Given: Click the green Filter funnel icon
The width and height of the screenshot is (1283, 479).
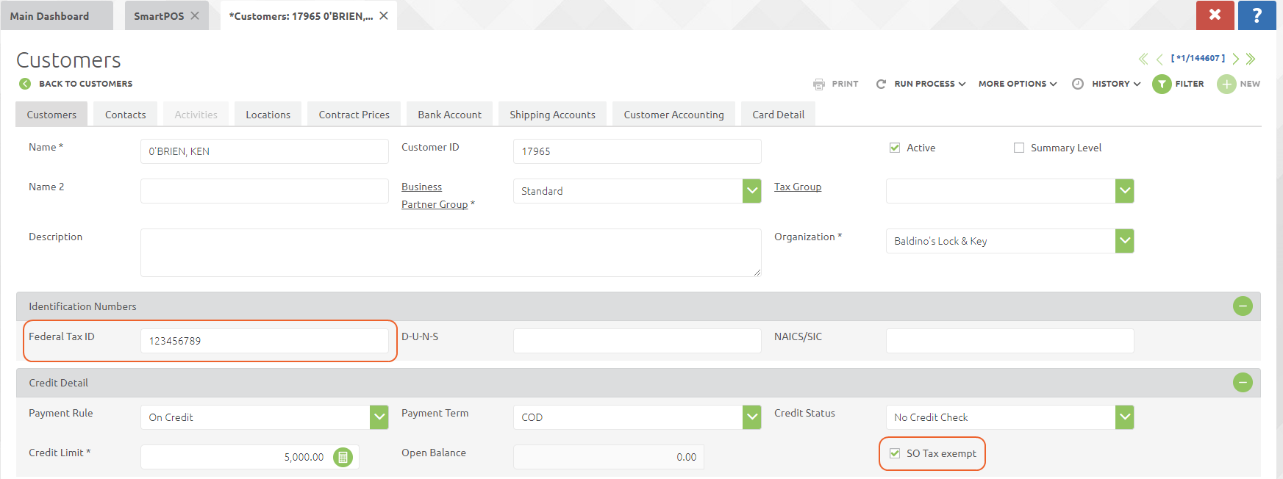Looking at the screenshot, I should pos(1162,84).
